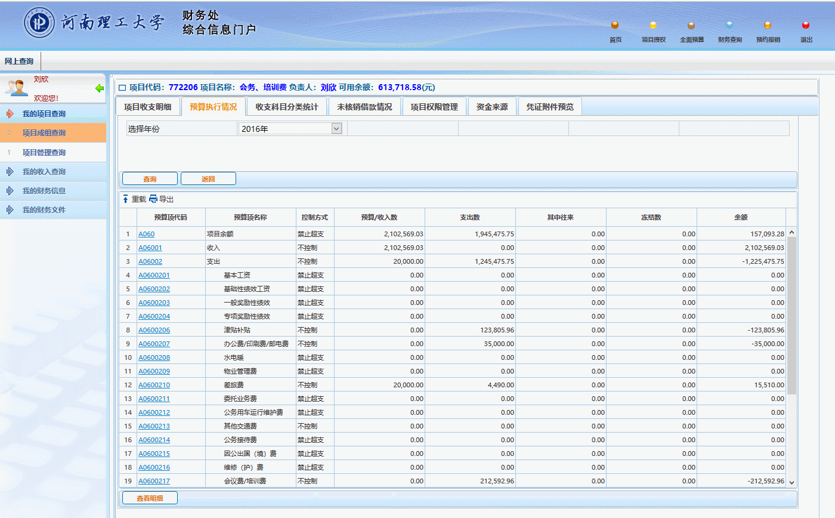The width and height of the screenshot is (835, 518).
Task: Switch to 收支科目分类统计 tab
Action: (287, 107)
